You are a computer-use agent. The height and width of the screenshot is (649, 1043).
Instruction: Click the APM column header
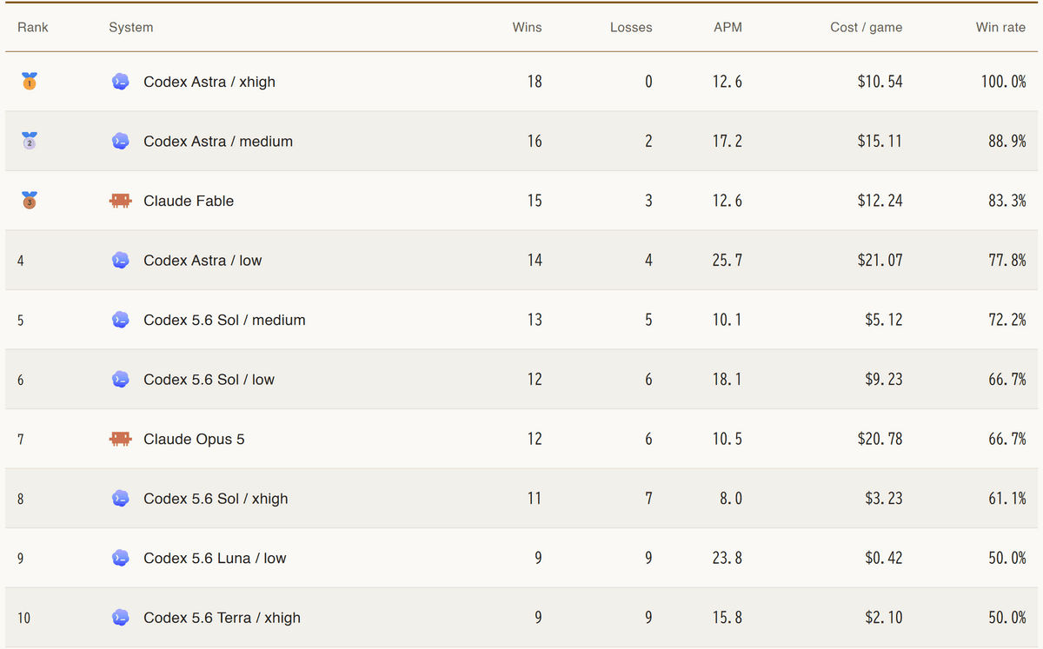[727, 27]
